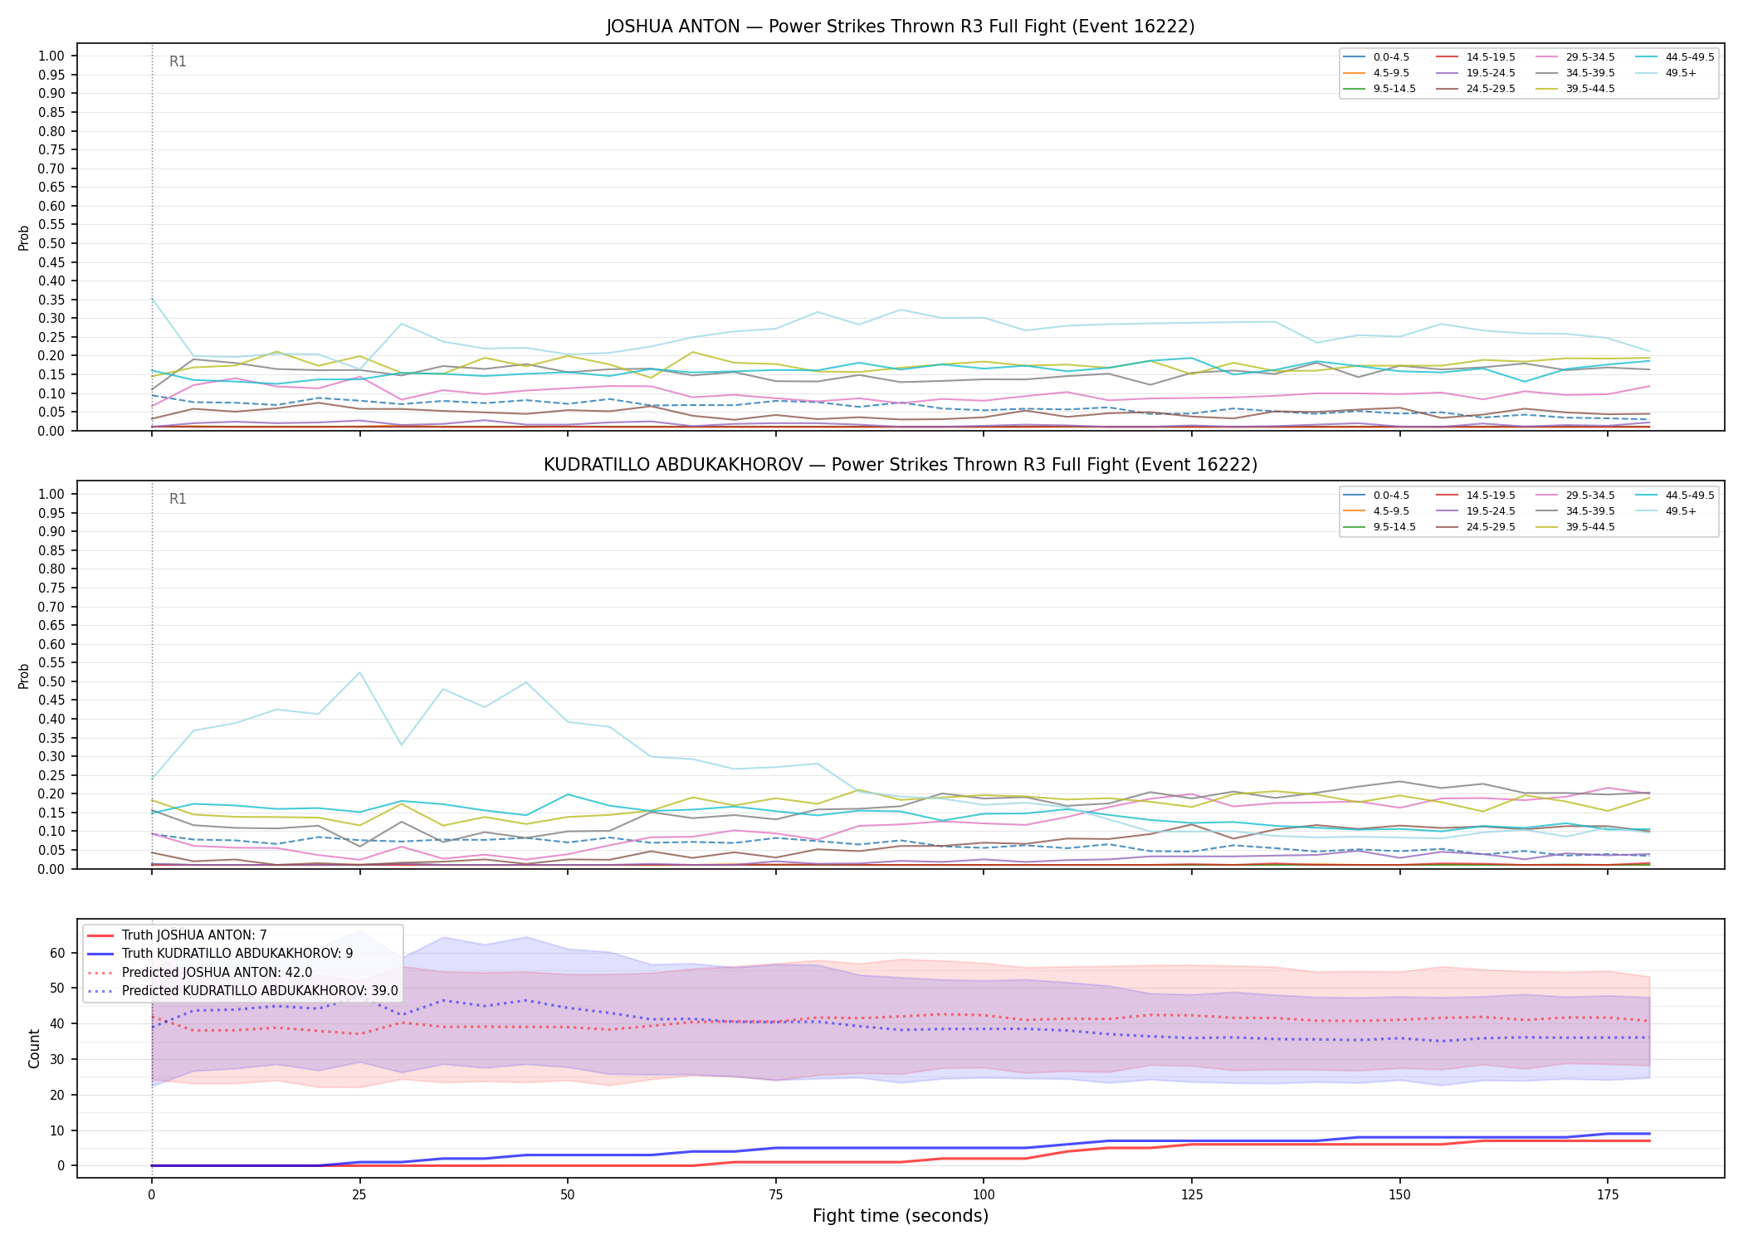Click the 40 tick on the Count axis
Image resolution: width=1743 pixels, height=1245 pixels.
(57, 1023)
